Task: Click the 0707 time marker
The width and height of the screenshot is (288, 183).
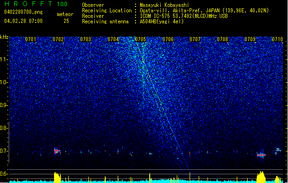Action: [195, 39]
